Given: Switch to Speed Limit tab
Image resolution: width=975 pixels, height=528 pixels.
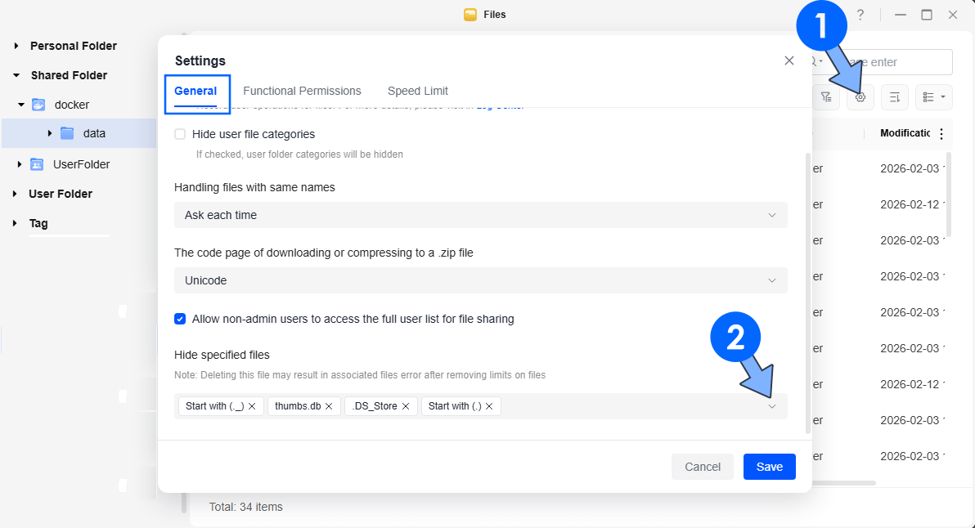Looking at the screenshot, I should [417, 91].
